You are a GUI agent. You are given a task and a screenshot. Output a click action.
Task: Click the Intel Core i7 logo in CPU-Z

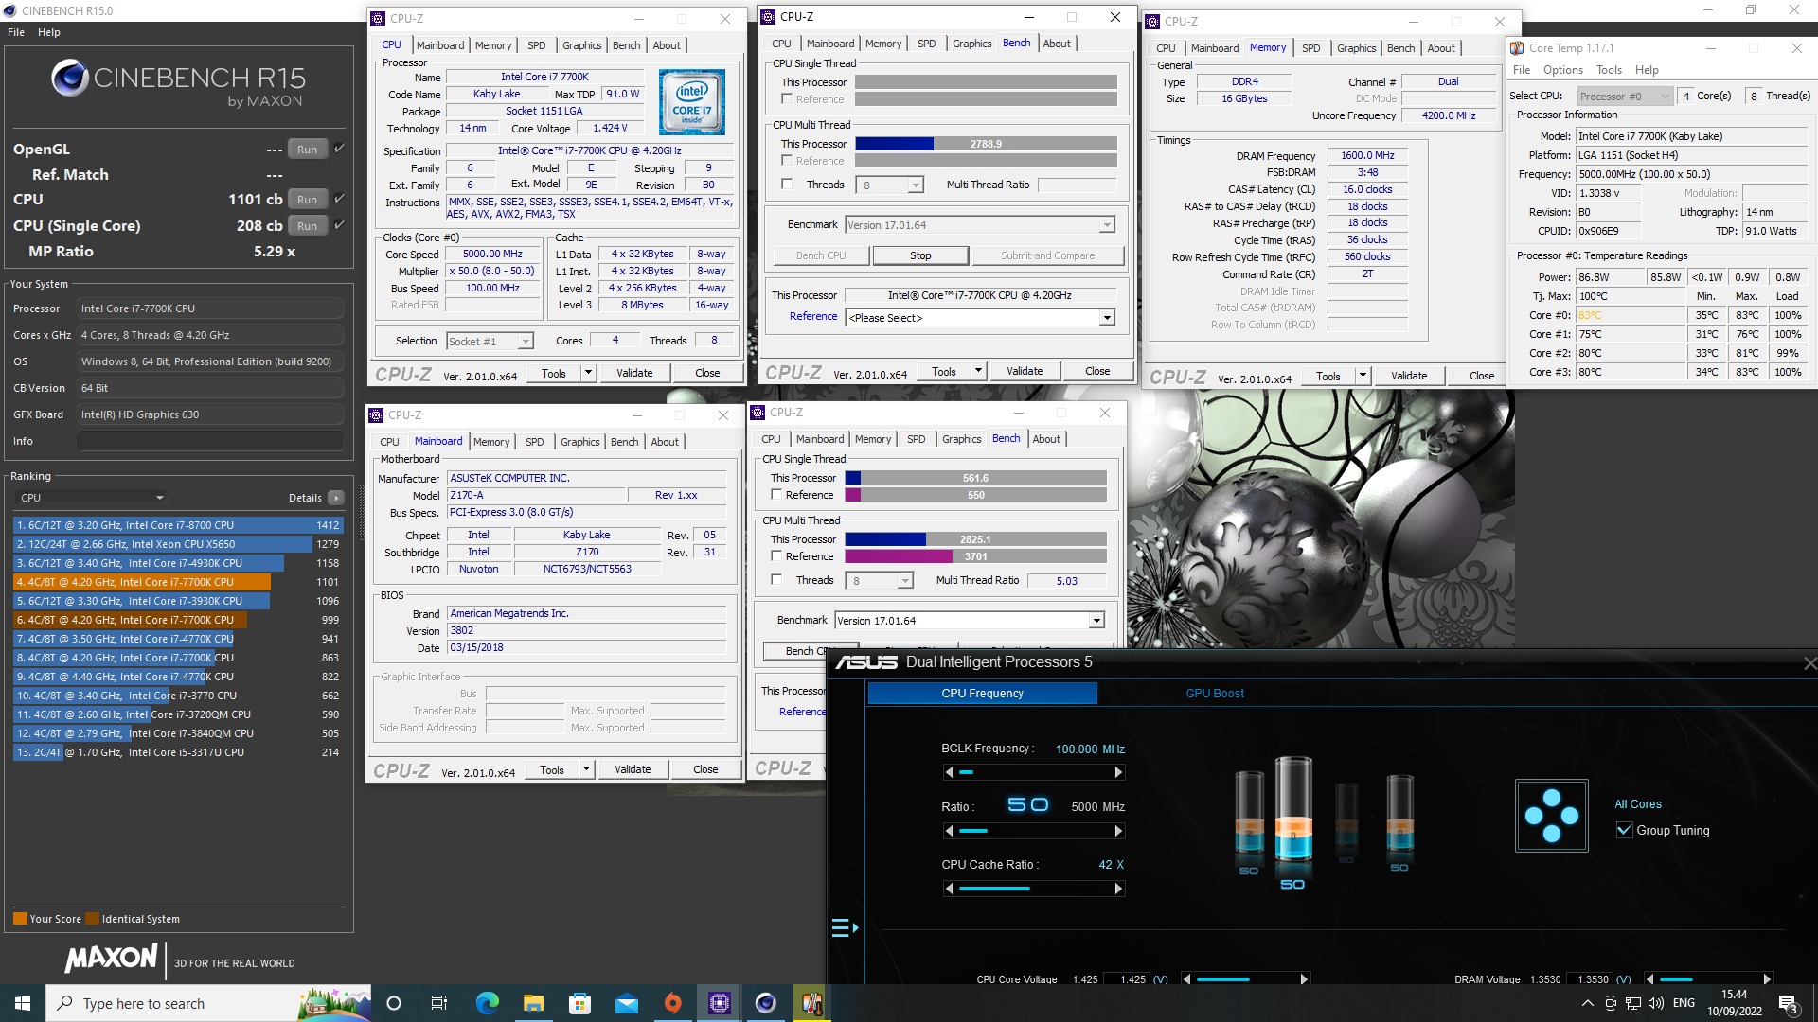coord(692,102)
